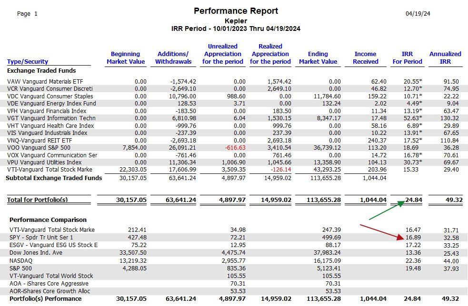Click Total for Portfolio(s) label

tap(37, 200)
